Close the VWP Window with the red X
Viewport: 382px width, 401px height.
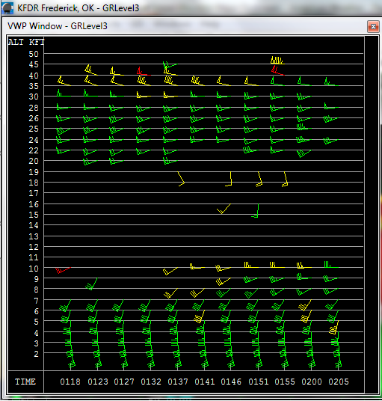[x=373, y=26]
